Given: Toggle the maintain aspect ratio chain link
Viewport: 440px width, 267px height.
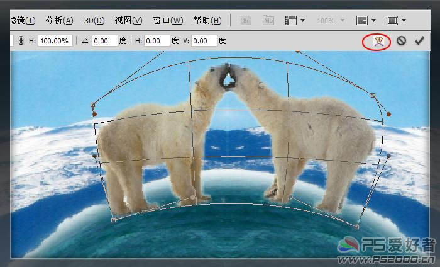Looking at the screenshot, I should point(21,41).
